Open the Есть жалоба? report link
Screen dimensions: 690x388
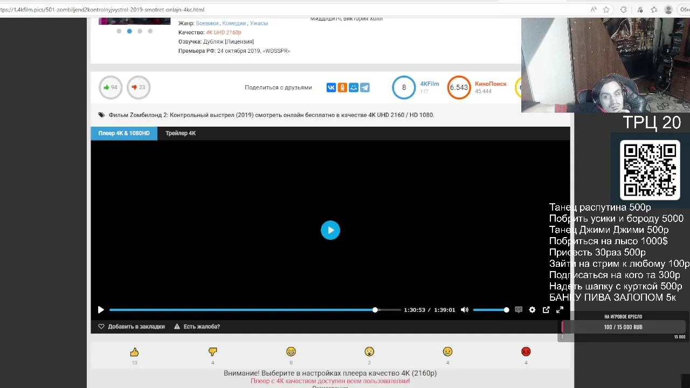(x=202, y=327)
